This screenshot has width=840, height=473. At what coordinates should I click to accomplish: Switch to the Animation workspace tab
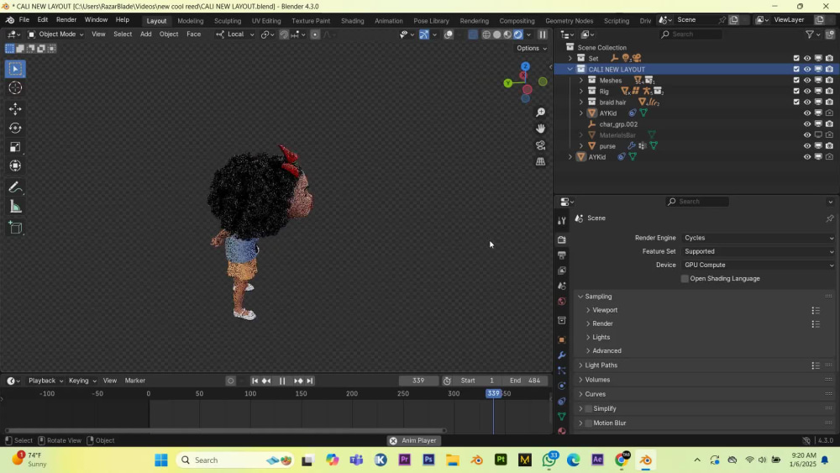coord(388,21)
